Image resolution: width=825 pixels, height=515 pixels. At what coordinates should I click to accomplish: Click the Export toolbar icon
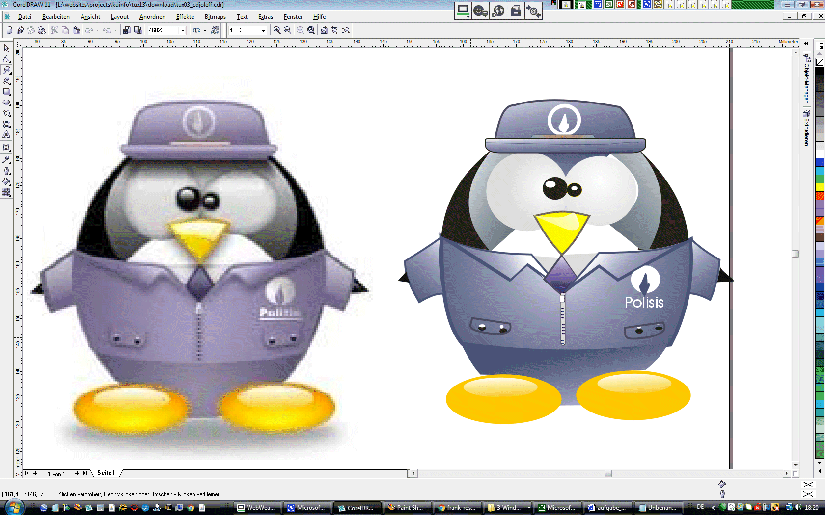[x=138, y=30]
